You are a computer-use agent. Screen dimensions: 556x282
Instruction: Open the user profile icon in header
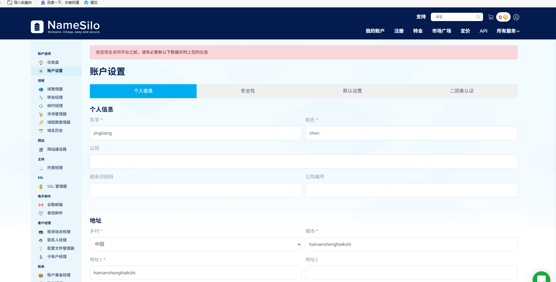pos(516,17)
